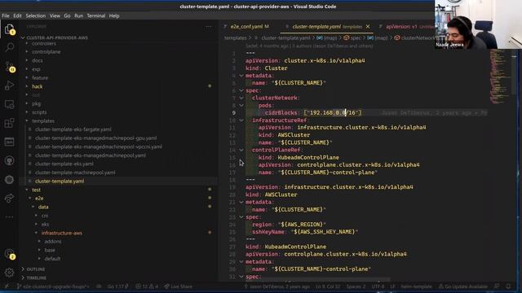The height and width of the screenshot is (293, 522).
Task: Open cluster-template-eks-fargate.yaml file
Action: click(x=73, y=129)
